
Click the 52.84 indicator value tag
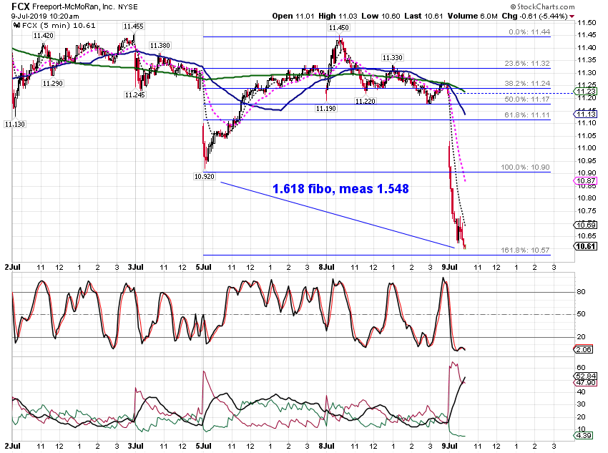click(x=586, y=376)
